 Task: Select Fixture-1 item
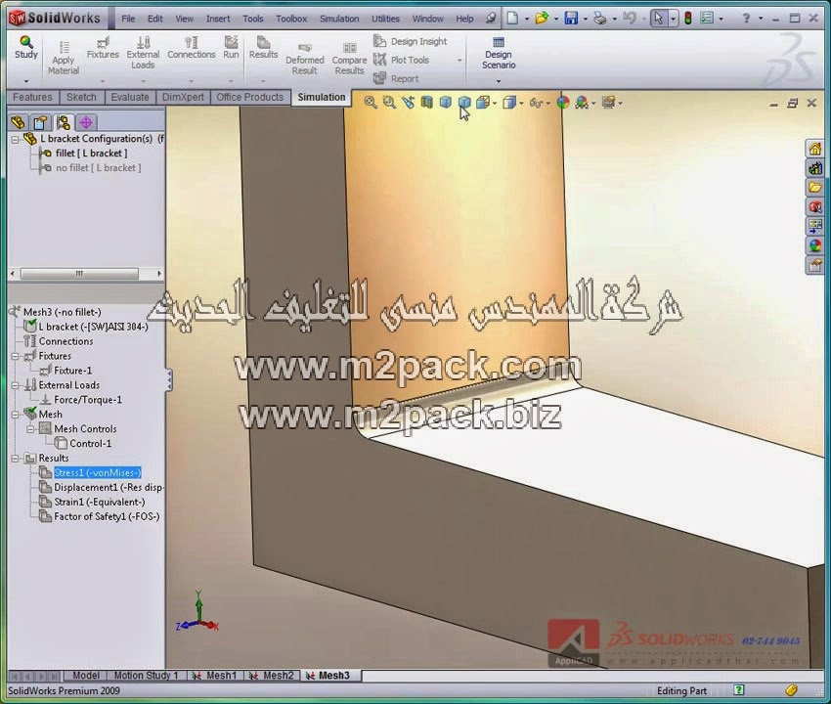(72, 371)
